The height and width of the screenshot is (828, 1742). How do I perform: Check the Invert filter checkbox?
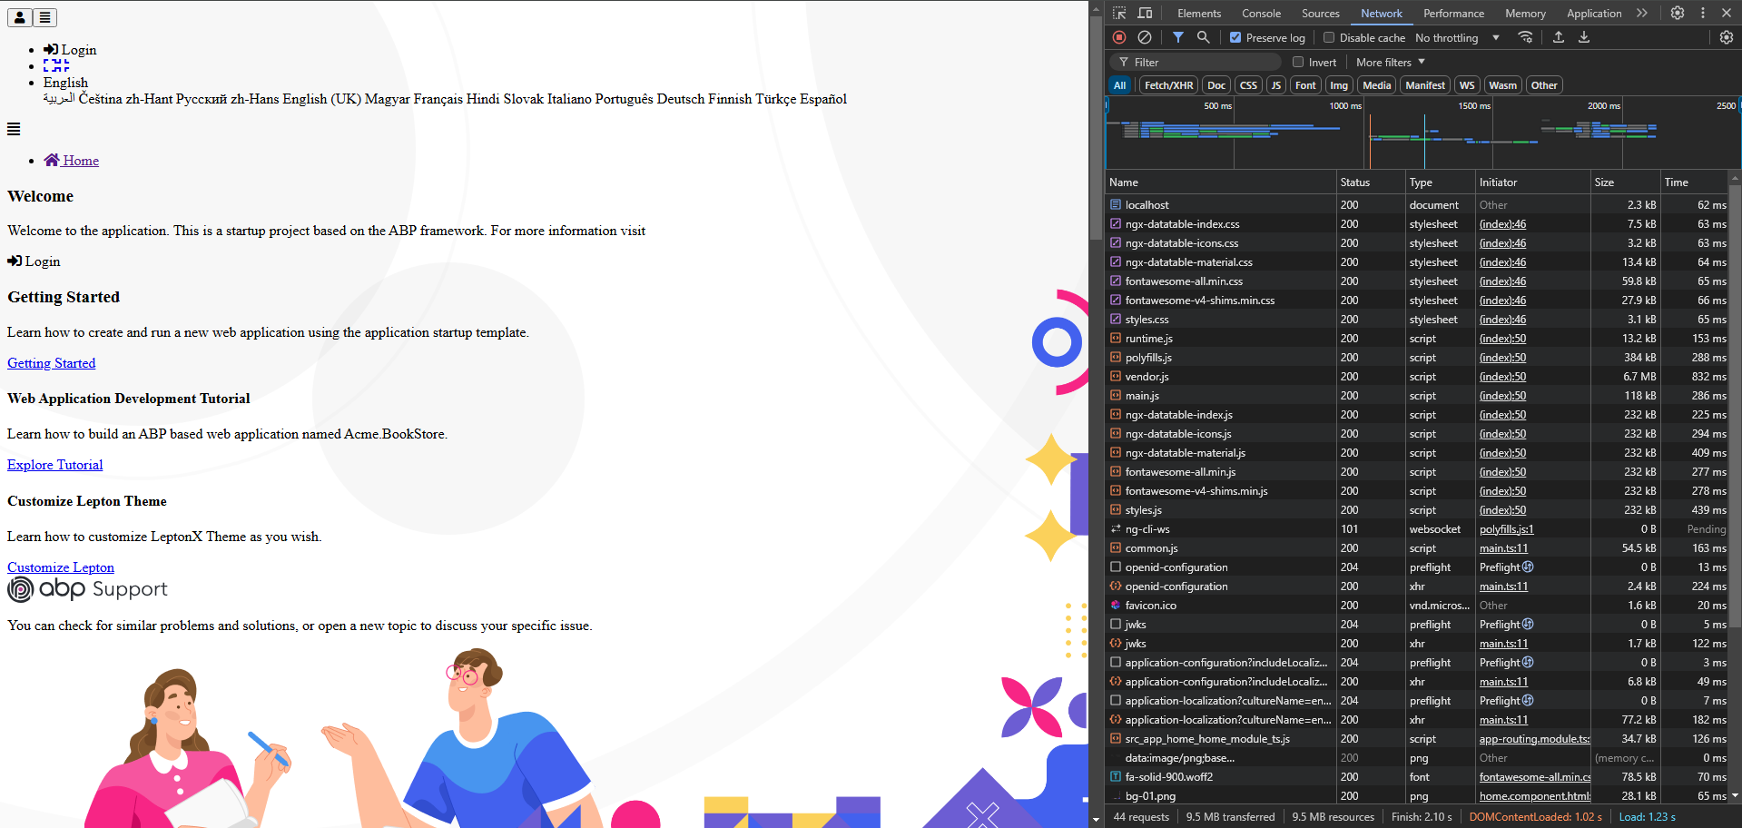pyautogui.click(x=1298, y=63)
